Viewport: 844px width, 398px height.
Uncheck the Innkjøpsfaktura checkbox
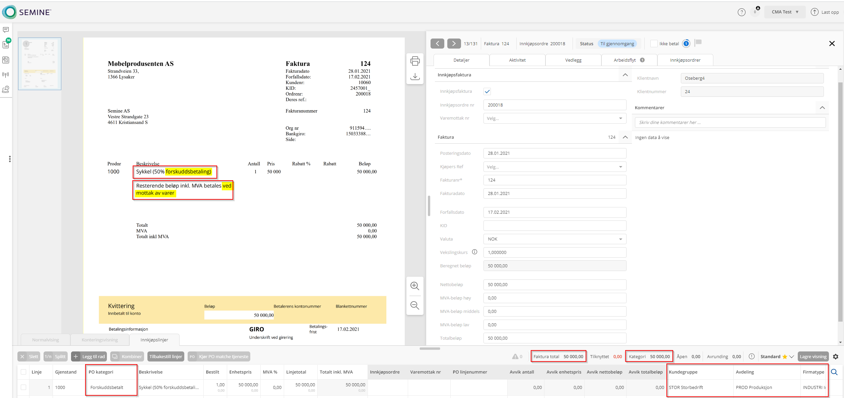tap(487, 91)
